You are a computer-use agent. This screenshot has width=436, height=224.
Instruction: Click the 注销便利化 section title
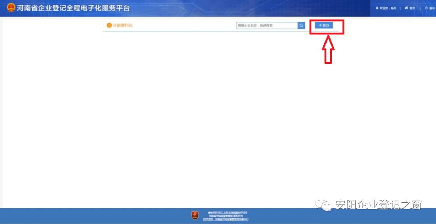(x=123, y=25)
